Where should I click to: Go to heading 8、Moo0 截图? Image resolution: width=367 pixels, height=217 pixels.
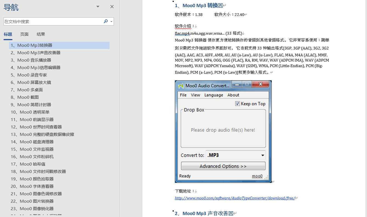point(25,97)
